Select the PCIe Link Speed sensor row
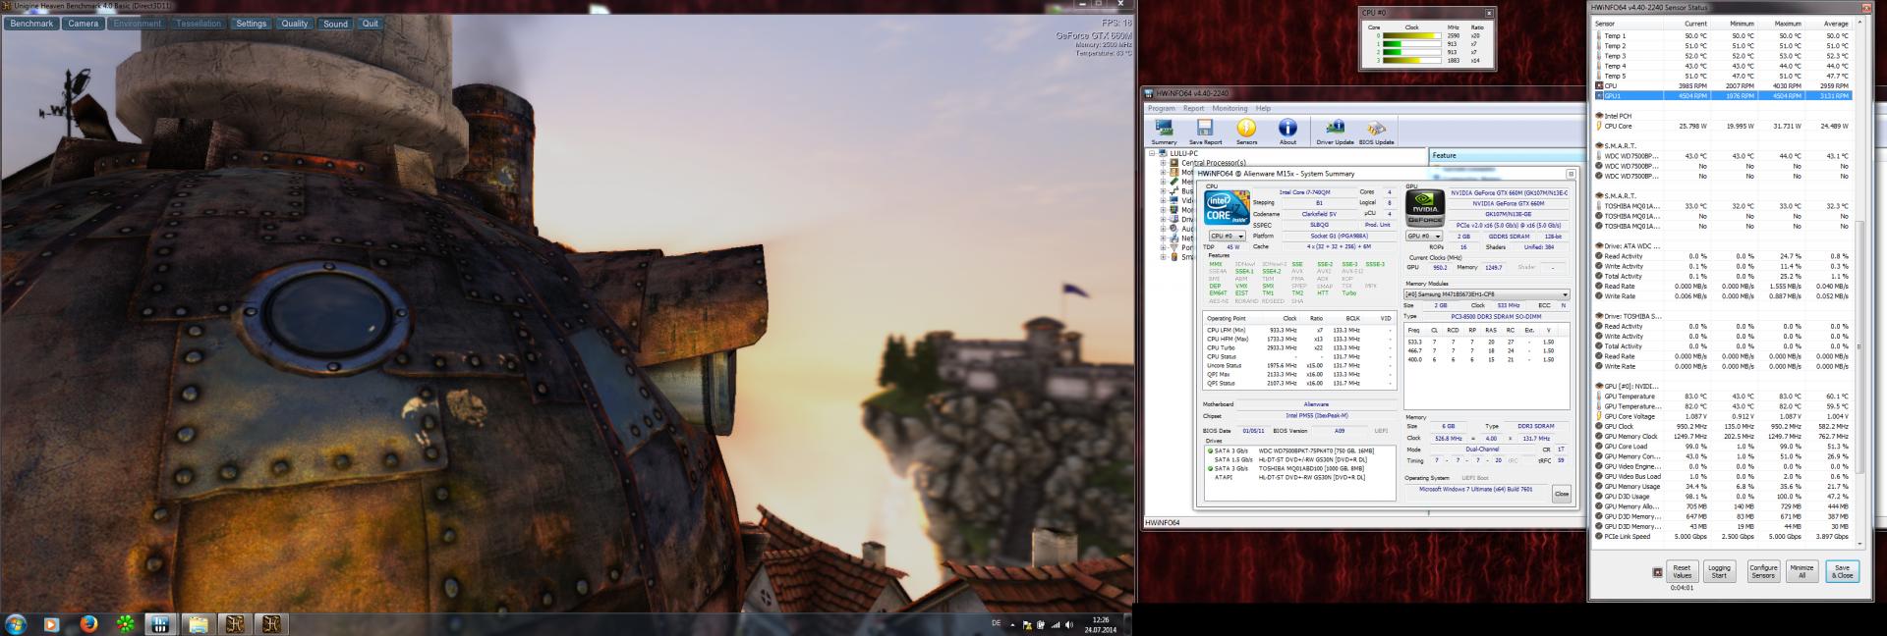Screen dimensions: 1887x636 point(1722,537)
